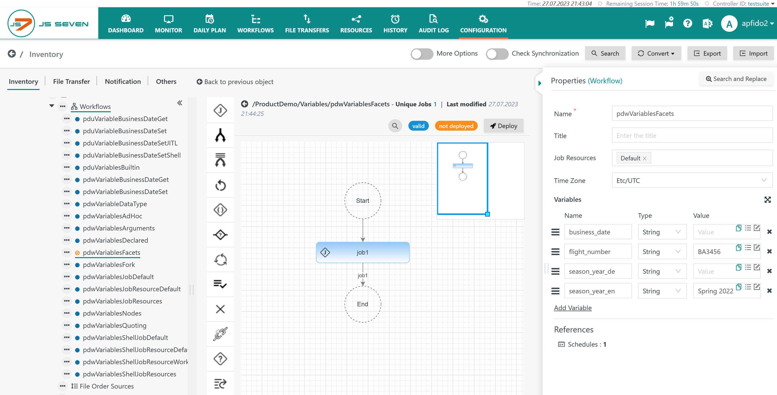Select the Try/Catch braces diamond icon
The height and width of the screenshot is (395, 777).
coord(220,210)
